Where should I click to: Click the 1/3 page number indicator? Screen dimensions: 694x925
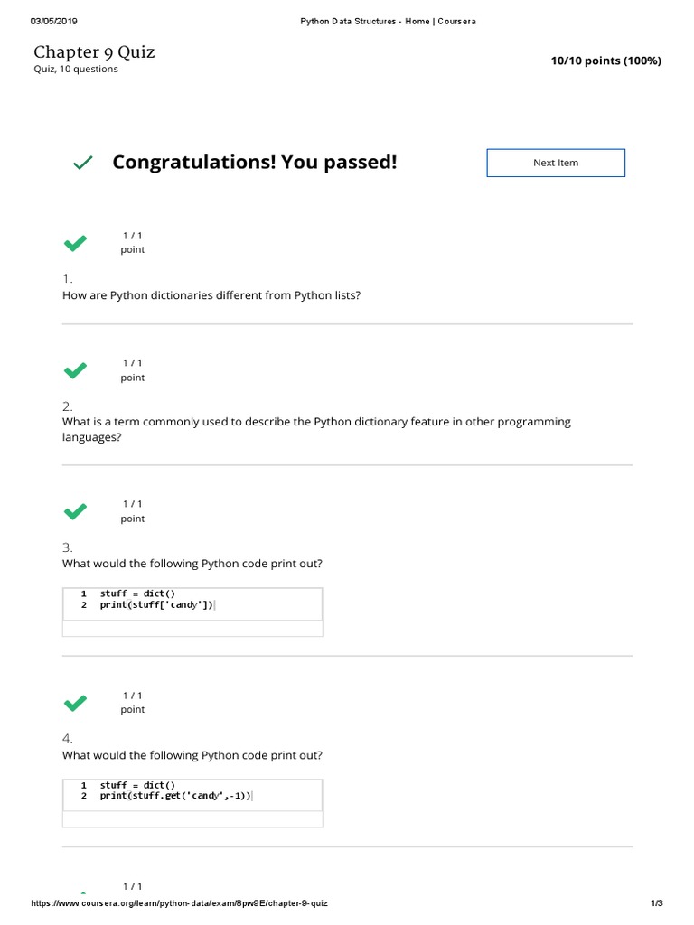pyautogui.click(x=657, y=904)
